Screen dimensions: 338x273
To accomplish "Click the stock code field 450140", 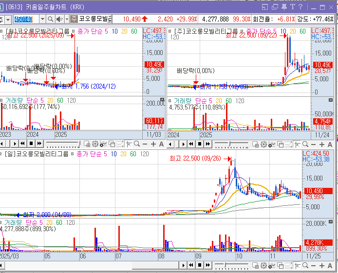I will tap(26, 19).
